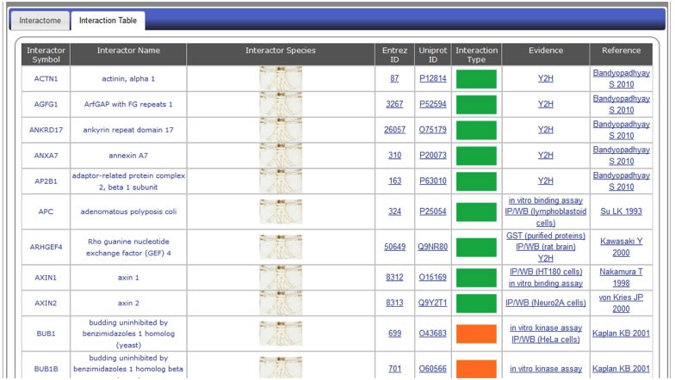Open Entrez ID 699 for BUB1

point(394,333)
